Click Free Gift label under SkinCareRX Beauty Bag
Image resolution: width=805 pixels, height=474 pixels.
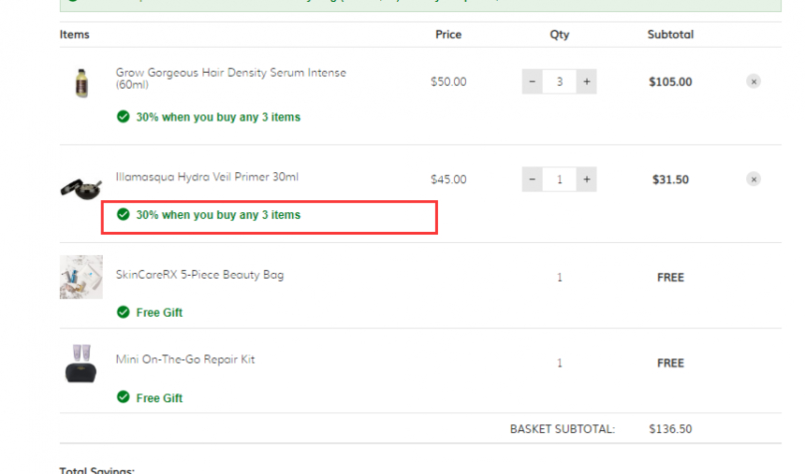(159, 312)
